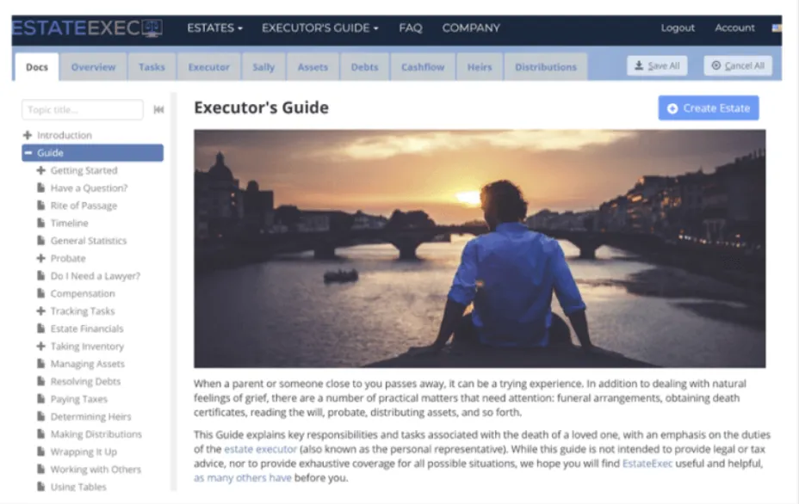Switch to the Cashflow tab
Viewport: 799px width, 504px height.
(423, 67)
